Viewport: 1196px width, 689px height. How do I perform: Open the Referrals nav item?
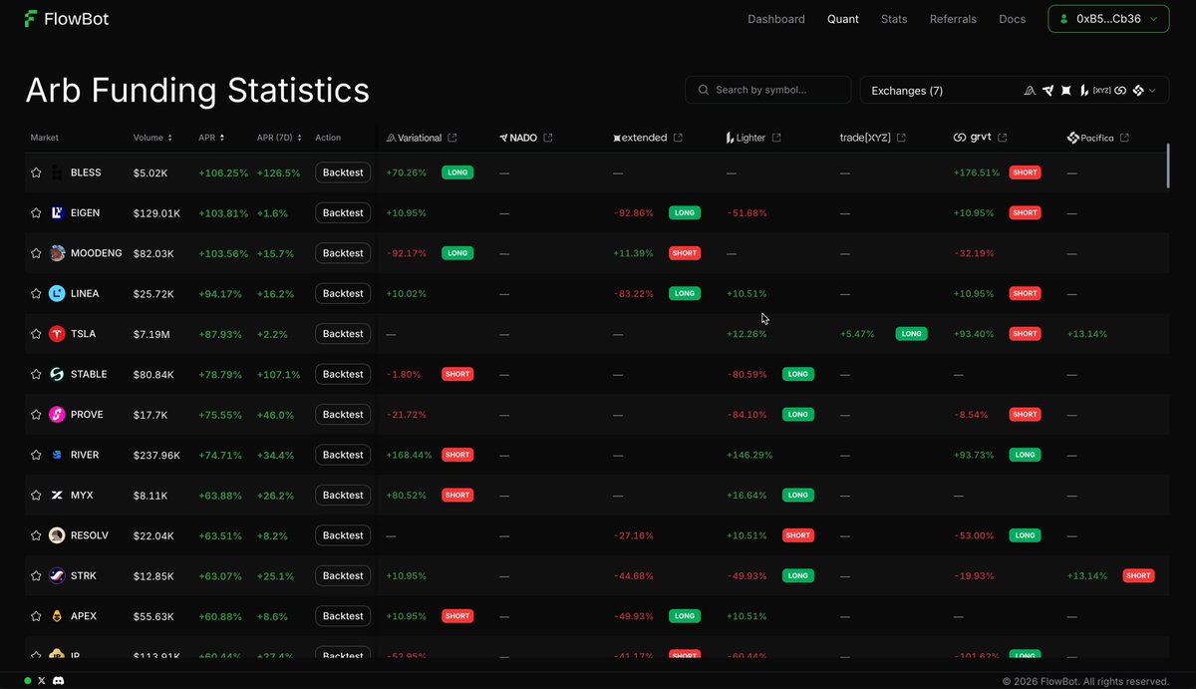coord(953,19)
